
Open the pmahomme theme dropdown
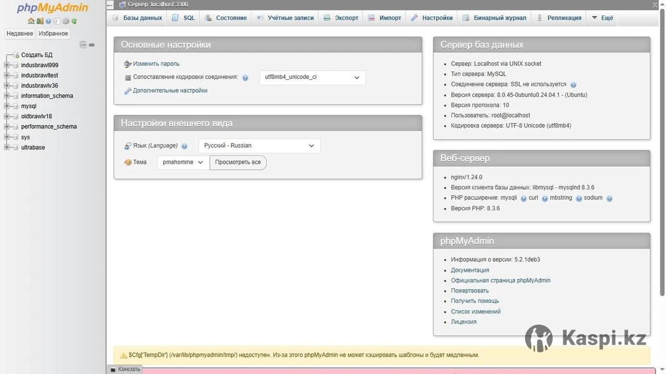pos(183,163)
